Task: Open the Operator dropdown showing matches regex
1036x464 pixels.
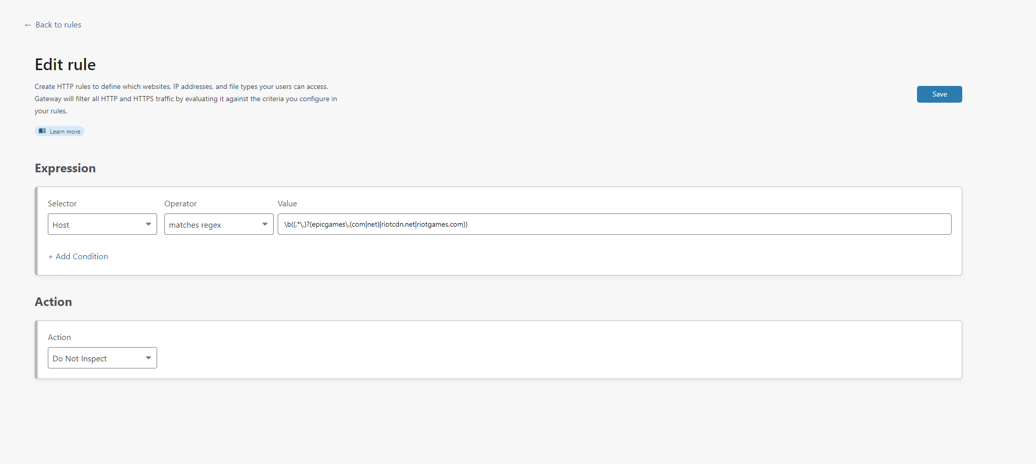Action: (x=219, y=224)
